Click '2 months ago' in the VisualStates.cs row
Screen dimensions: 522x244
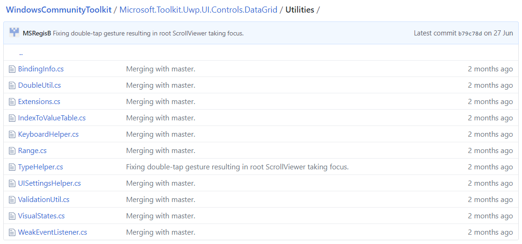point(490,216)
